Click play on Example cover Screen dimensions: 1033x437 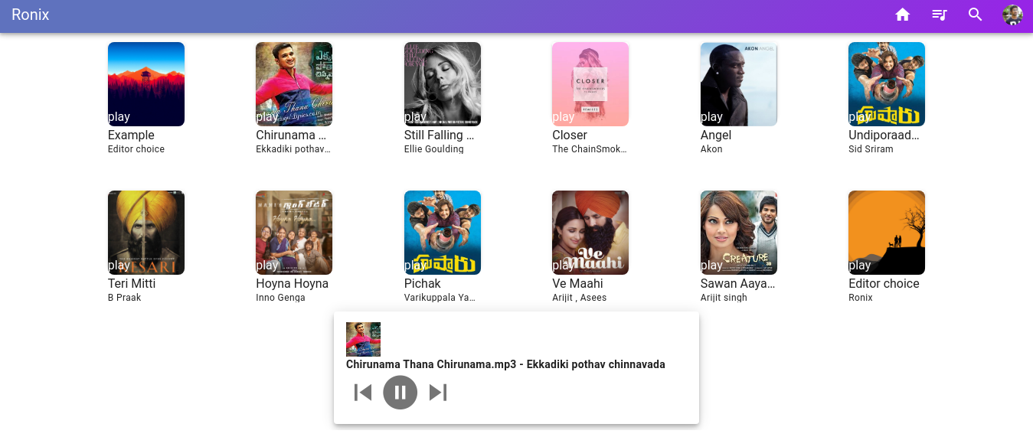click(x=145, y=83)
